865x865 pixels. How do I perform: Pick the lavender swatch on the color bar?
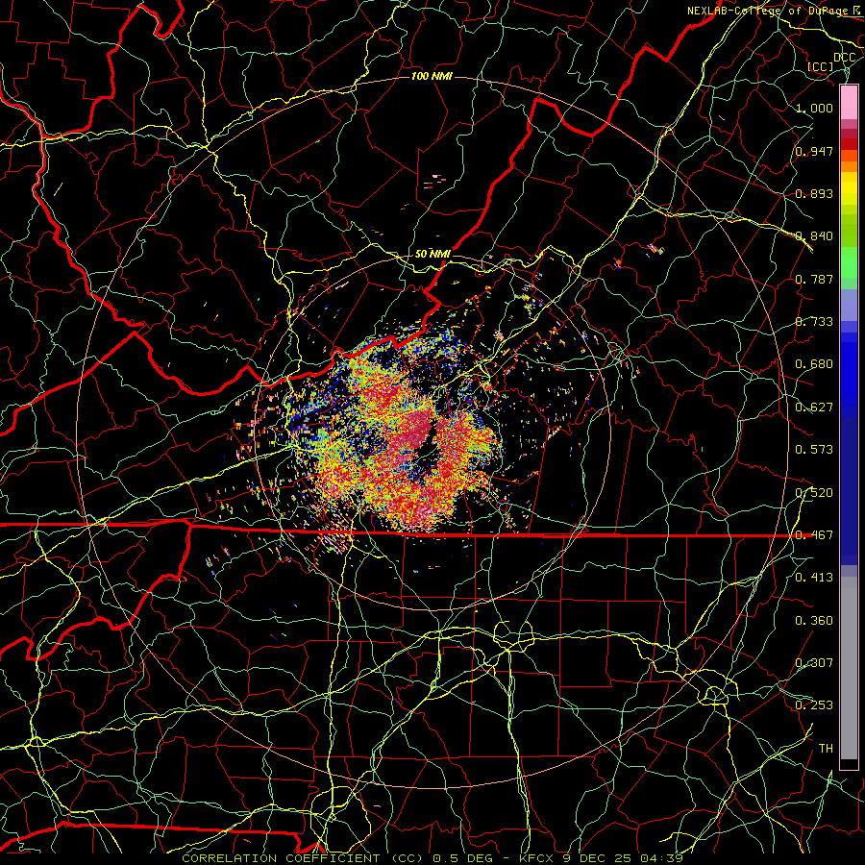pyautogui.click(x=849, y=305)
